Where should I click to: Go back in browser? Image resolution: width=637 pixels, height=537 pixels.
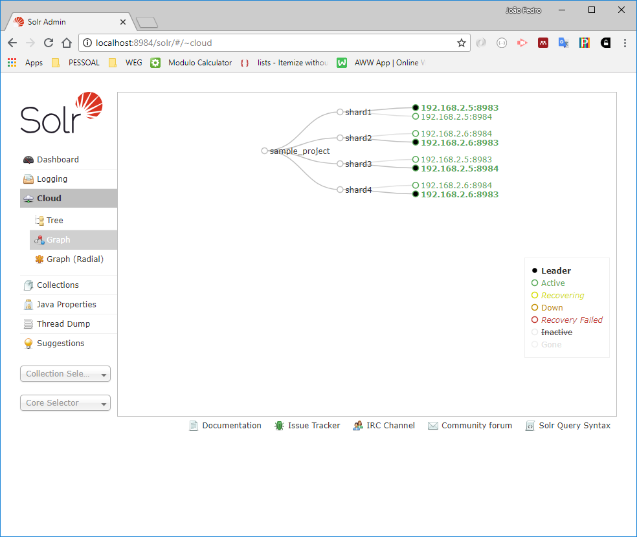12,43
